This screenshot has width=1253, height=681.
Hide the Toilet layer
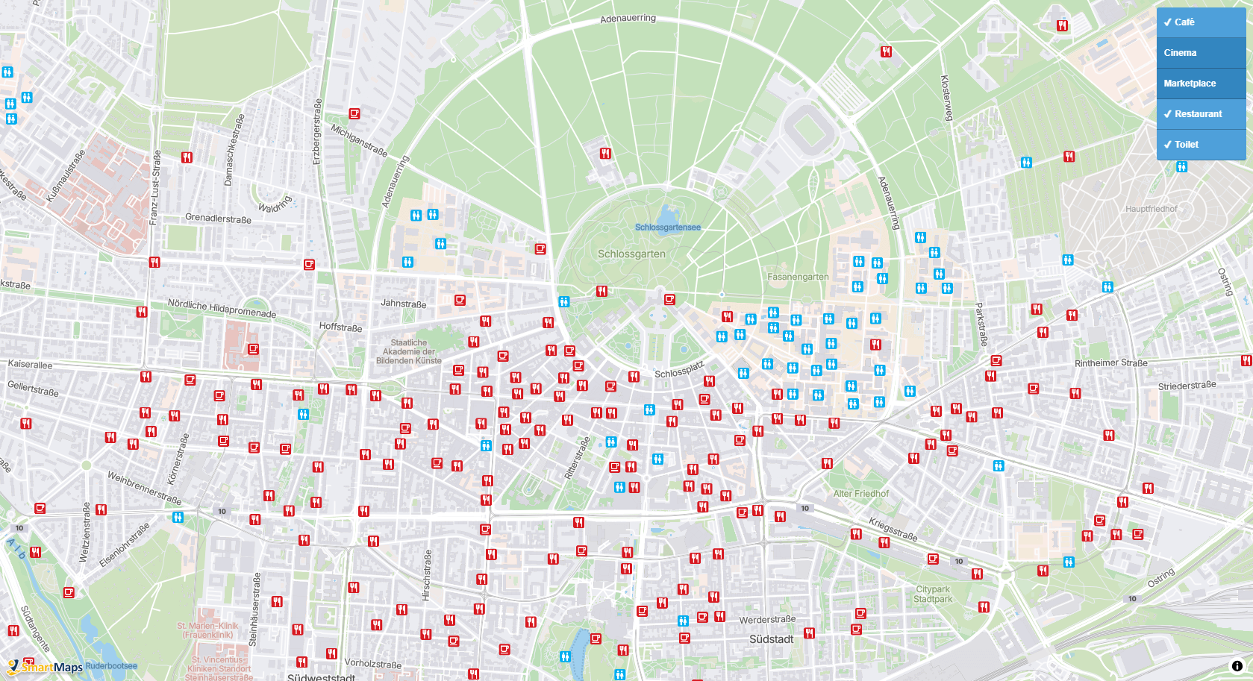1201,145
